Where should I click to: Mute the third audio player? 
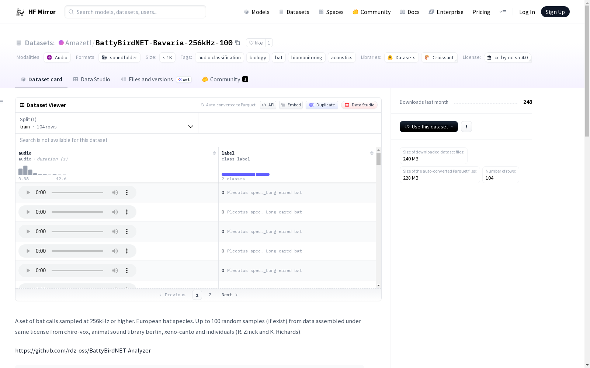(x=115, y=231)
